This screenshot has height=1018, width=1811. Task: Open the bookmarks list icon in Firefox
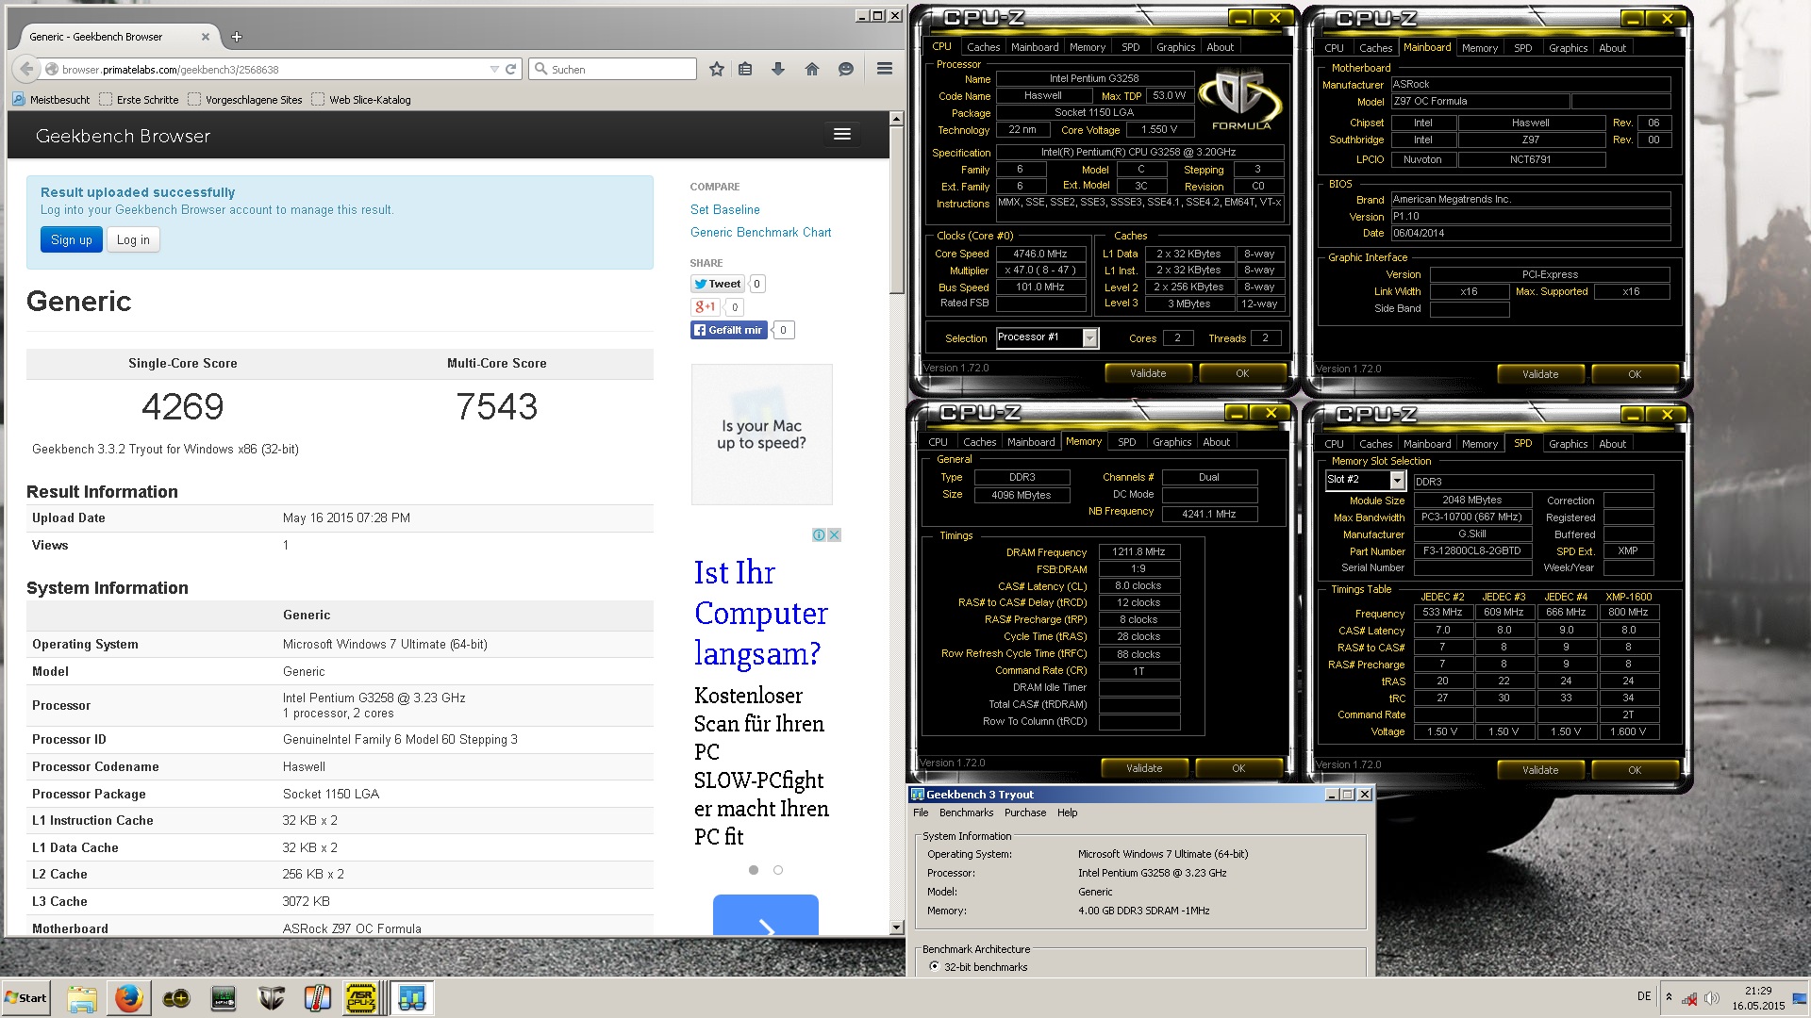(745, 69)
